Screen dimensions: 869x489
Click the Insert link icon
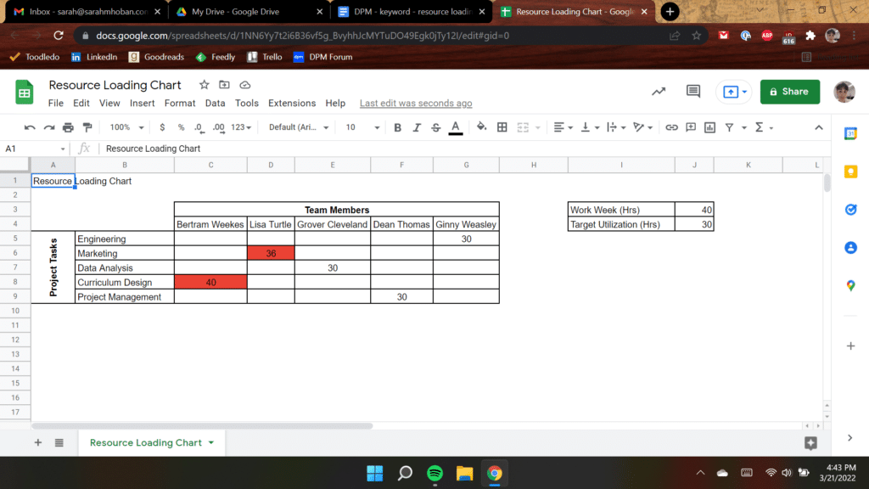(x=671, y=127)
